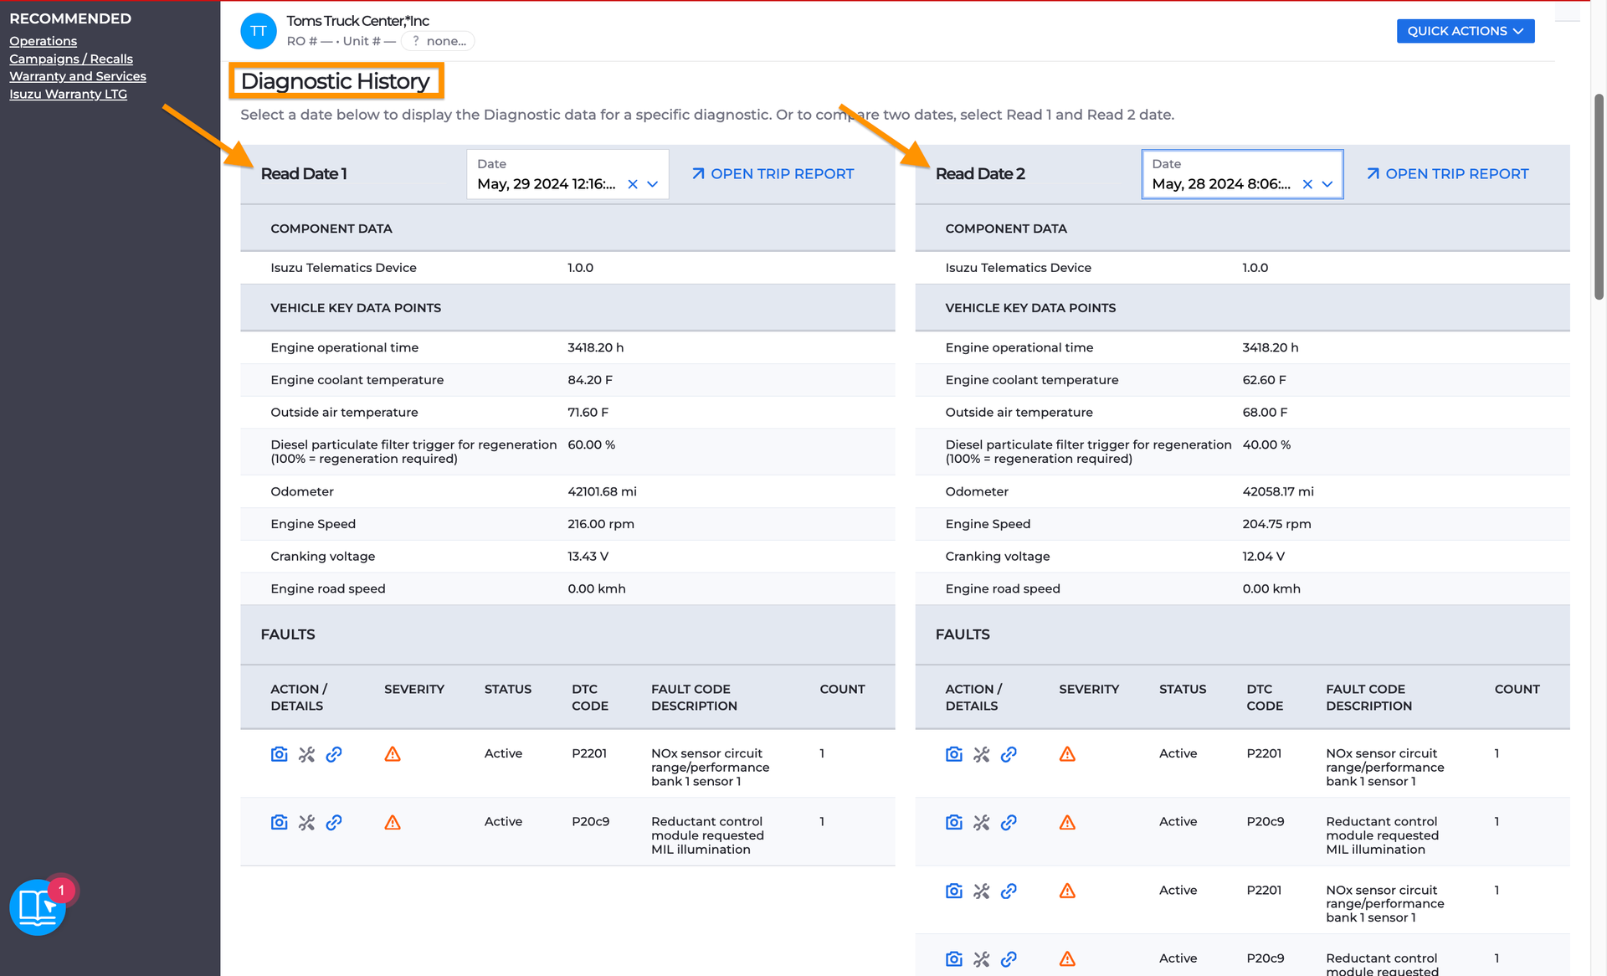Click the Diagnostic History heading
Viewport: 1607px width, 976px height.
(x=336, y=81)
